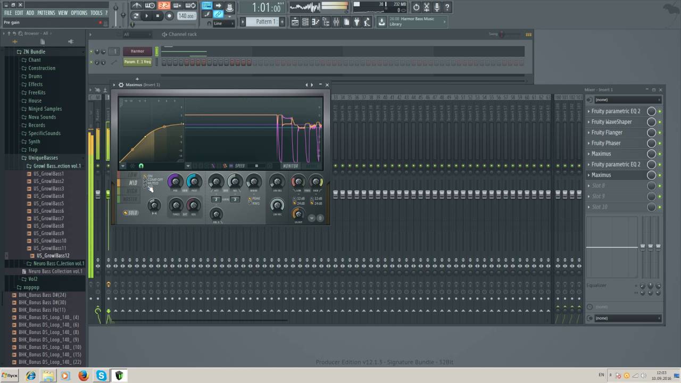Click the POST gain knob in Maximus
This screenshot has width=681, height=383.
click(195, 181)
